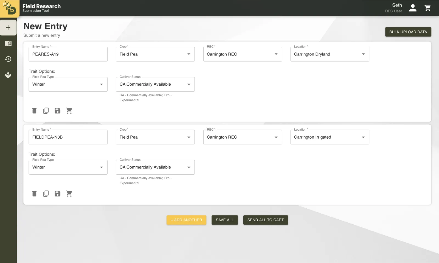Click the Bulk Upload Data button
The image size is (439, 263).
(x=408, y=32)
